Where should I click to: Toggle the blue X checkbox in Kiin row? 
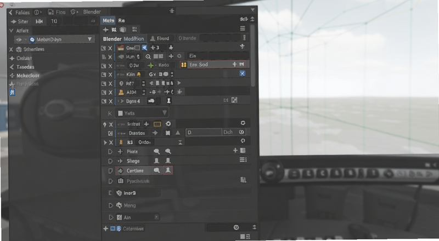click(x=242, y=73)
